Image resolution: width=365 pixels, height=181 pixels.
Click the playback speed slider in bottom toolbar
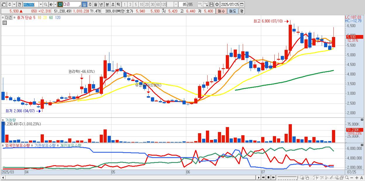tap(288, 178)
